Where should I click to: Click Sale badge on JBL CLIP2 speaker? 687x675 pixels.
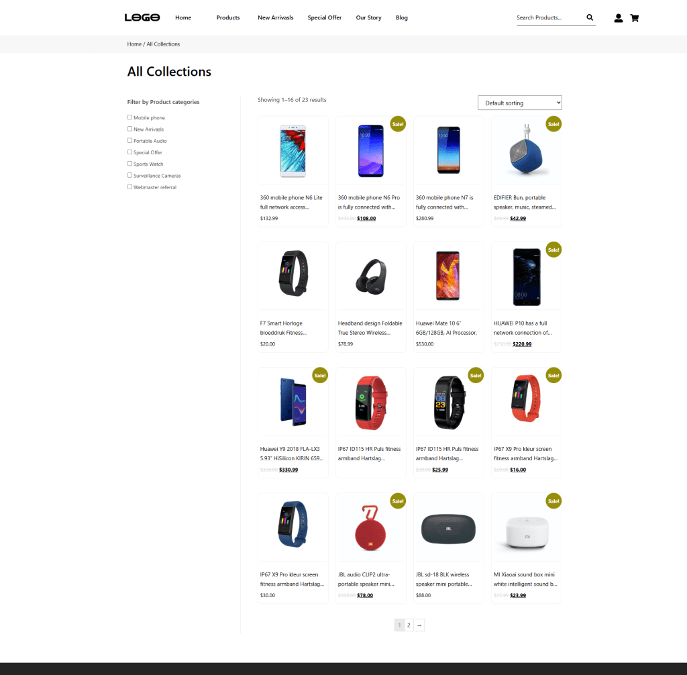coord(398,501)
